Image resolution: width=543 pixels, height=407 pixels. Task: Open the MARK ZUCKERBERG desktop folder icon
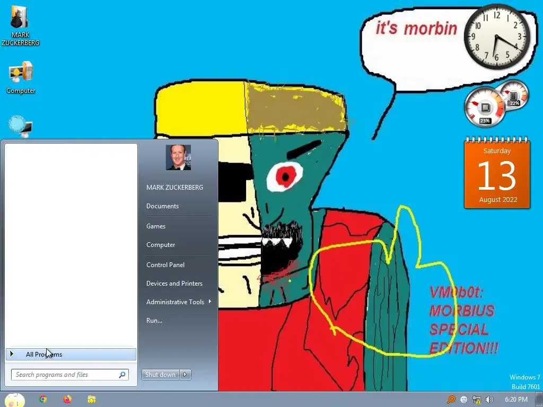(x=20, y=25)
